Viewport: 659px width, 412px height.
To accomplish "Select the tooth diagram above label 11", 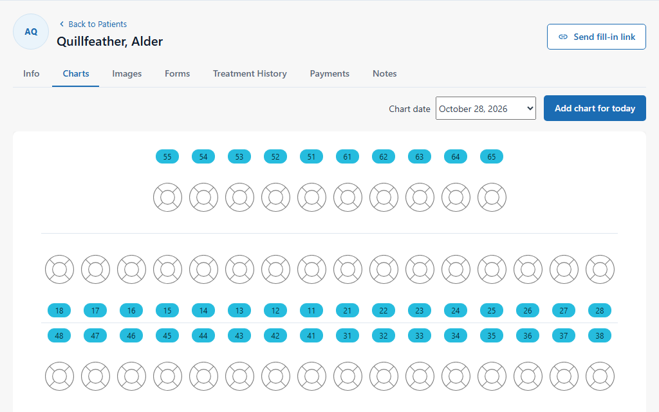I will (311, 270).
